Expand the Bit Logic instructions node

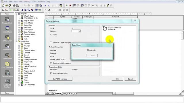(19, 46)
